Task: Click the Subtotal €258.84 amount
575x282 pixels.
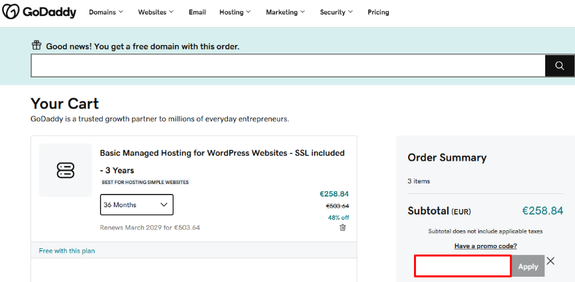Action: click(x=543, y=211)
